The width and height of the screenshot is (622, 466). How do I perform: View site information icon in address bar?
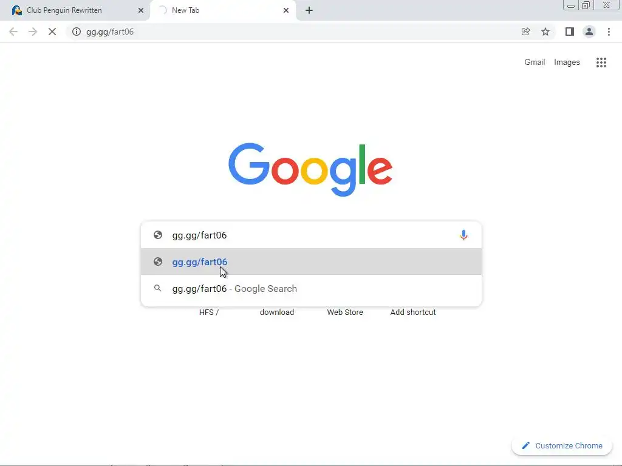click(76, 32)
